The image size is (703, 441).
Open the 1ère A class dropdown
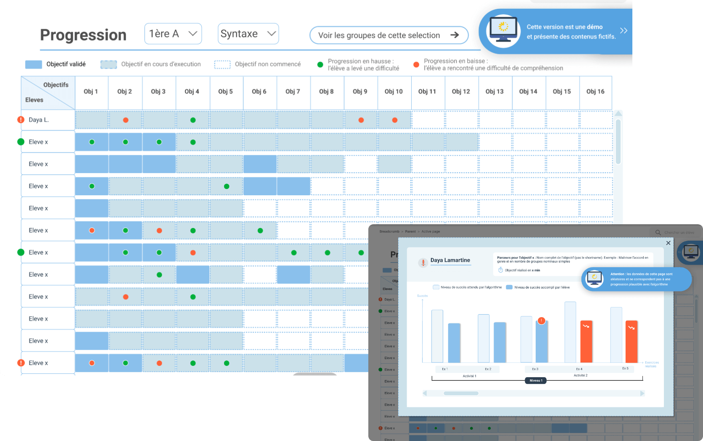click(173, 34)
